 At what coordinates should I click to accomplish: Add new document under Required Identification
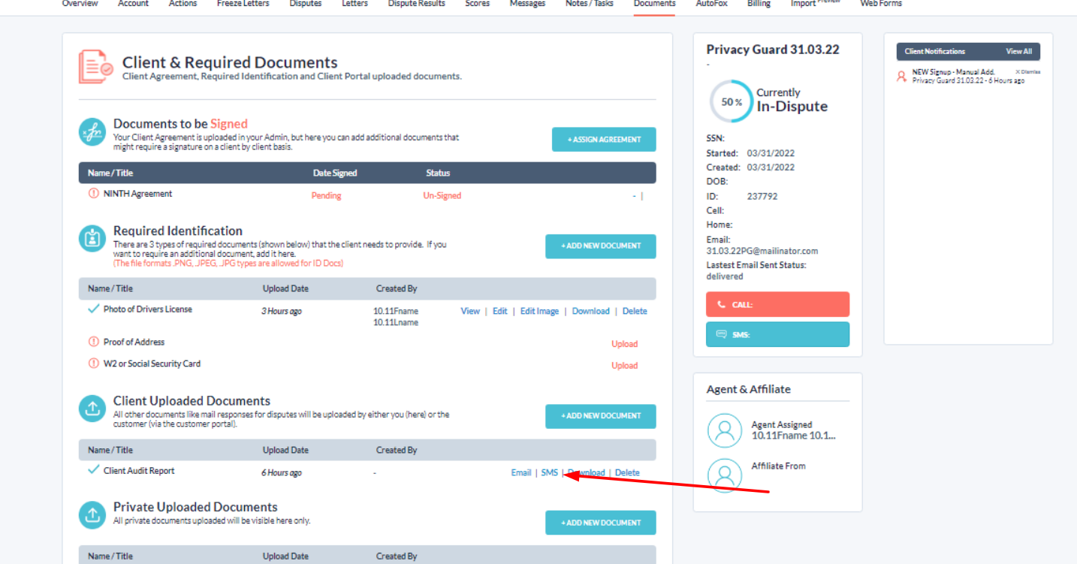(x=600, y=246)
